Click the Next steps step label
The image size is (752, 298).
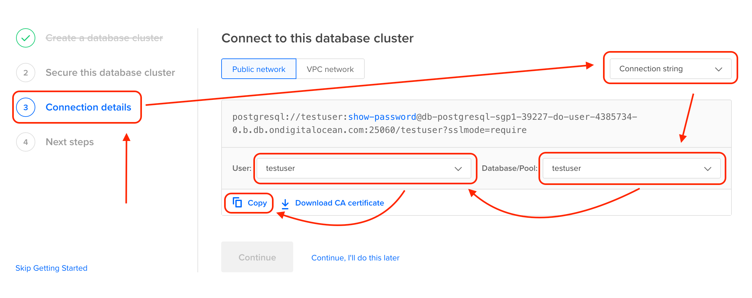[x=69, y=142]
